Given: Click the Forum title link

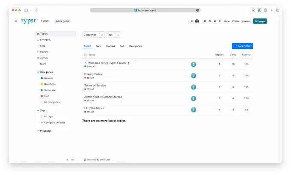Looking at the screenshot, I should [x=45, y=21].
